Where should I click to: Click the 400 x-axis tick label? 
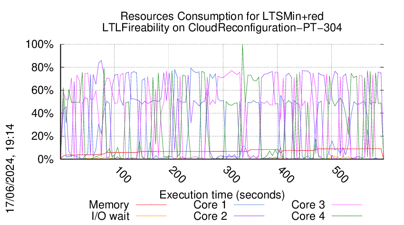pos(286,175)
